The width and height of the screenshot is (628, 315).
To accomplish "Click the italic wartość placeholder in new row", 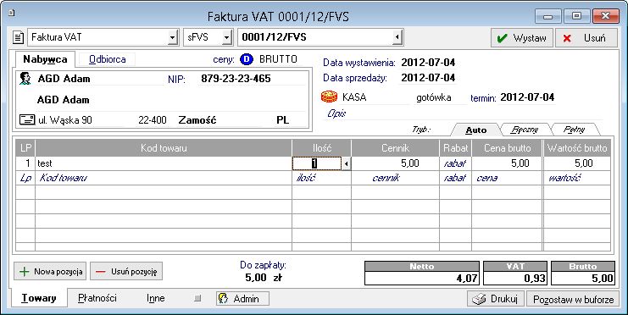I will coord(564,178).
